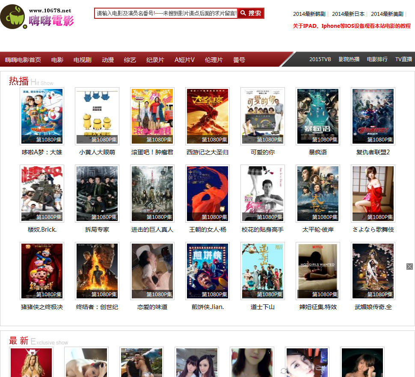Open the 拆局专家 poster
The height and width of the screenshot is (377, 415).
coord(97,194)
